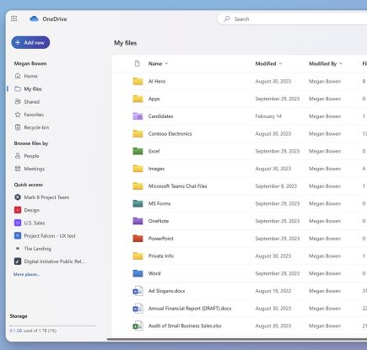Viewport: 367px width, 350px height.
Task: Click August 19, 2022 modified date
Action: [273, 291]
